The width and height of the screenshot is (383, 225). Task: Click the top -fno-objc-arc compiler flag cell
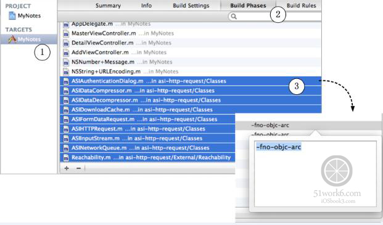(x=309, y=125)
